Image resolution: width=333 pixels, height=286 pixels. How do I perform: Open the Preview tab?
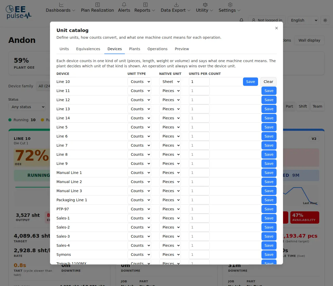pyautogui.click(x=182, y=49)
